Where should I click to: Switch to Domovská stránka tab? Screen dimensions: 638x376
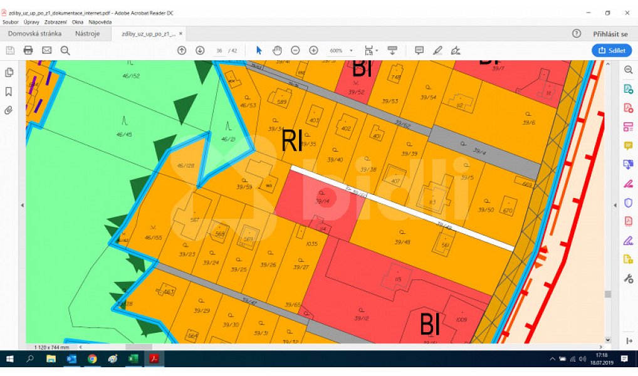pyautogui.click(x=34, y=34)
